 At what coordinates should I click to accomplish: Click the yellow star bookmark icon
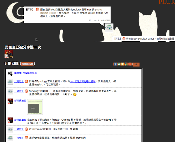122,64
